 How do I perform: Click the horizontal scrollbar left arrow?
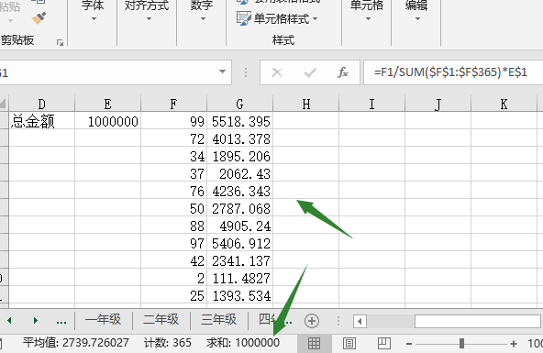click(360, 321)
